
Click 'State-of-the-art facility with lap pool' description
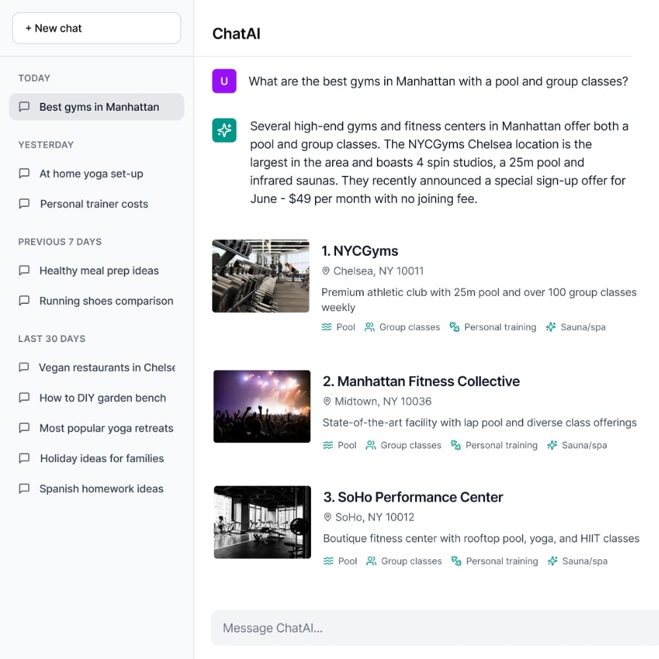tap(480, 423)
